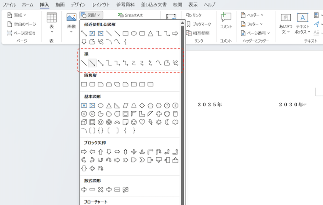Insert the cloud shape
Image resolution: width=323 pixels, height=205 pixels.
(x=175, y=122)
